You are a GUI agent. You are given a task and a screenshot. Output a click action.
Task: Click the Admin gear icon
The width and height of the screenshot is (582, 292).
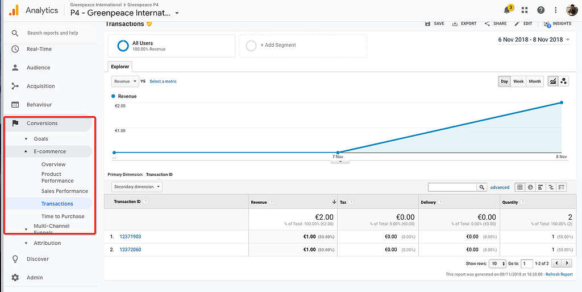pos(15,278)
